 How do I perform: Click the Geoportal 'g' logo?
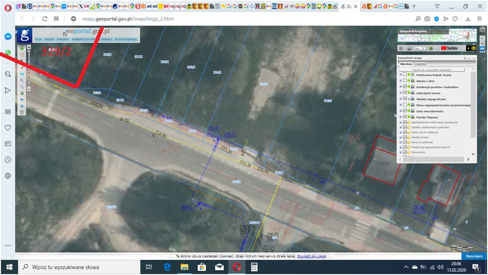click(x=24, y=35)
